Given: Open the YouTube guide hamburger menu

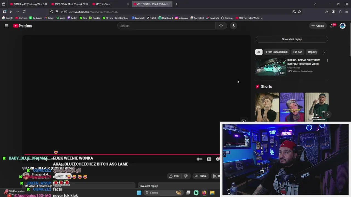Looking at the screenshot, I should click(7, 26).
